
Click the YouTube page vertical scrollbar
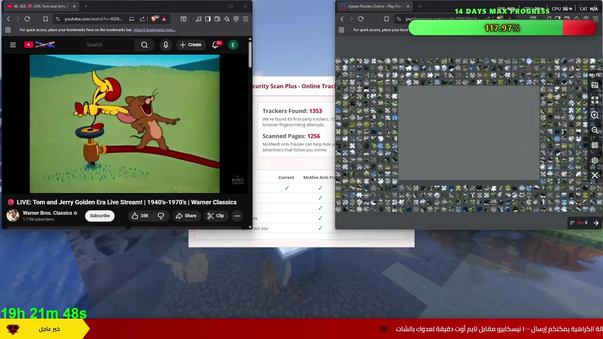pos(250,54)
